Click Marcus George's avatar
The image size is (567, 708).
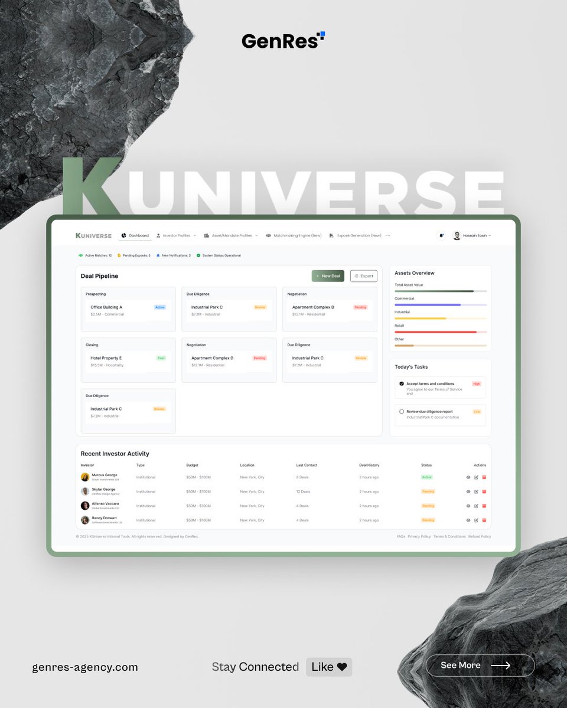coord(85,477)
